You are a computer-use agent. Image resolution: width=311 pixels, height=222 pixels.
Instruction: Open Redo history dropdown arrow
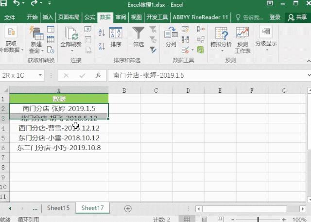41,3
